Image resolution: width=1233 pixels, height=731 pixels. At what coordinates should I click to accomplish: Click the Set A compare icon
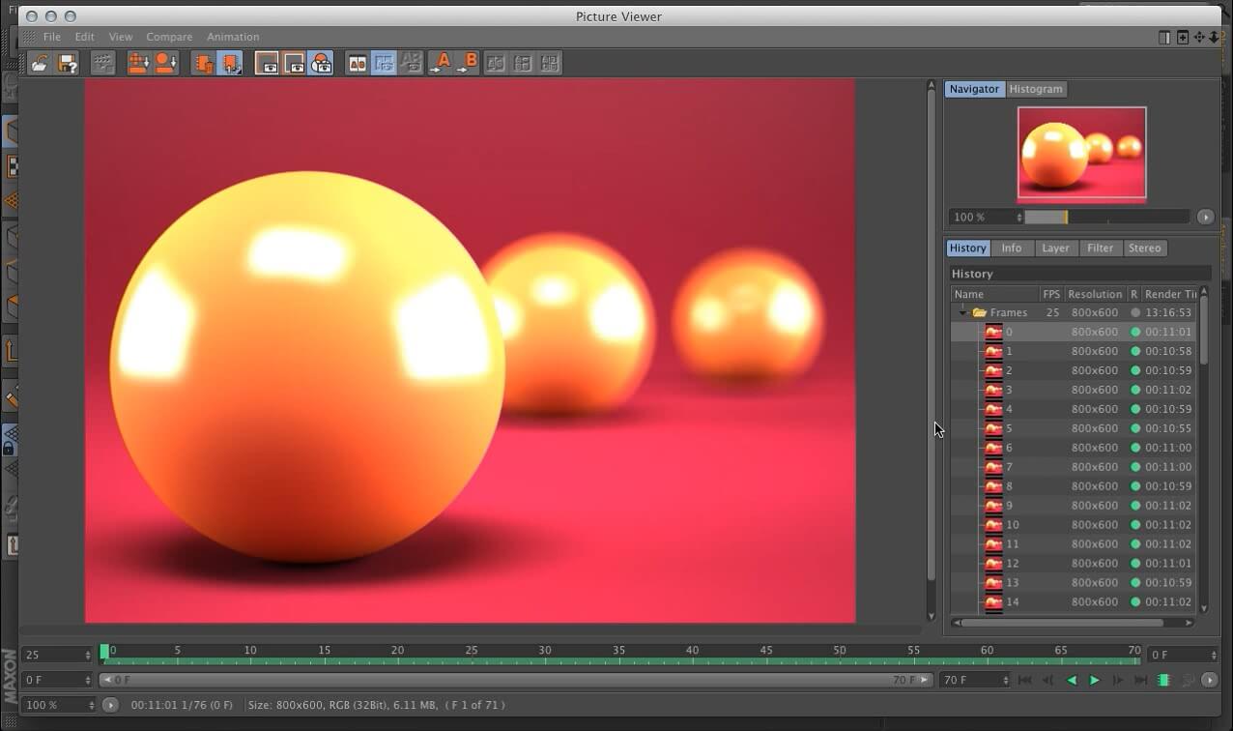point(441,64)
